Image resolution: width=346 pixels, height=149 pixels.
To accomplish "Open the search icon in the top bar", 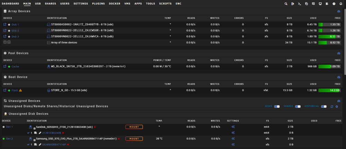I will 286,4.
